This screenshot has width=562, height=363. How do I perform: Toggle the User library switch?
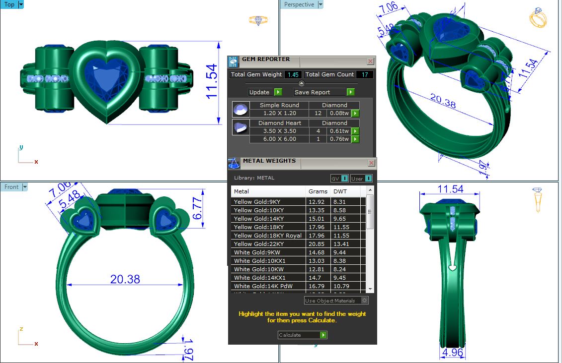[369, 179]
